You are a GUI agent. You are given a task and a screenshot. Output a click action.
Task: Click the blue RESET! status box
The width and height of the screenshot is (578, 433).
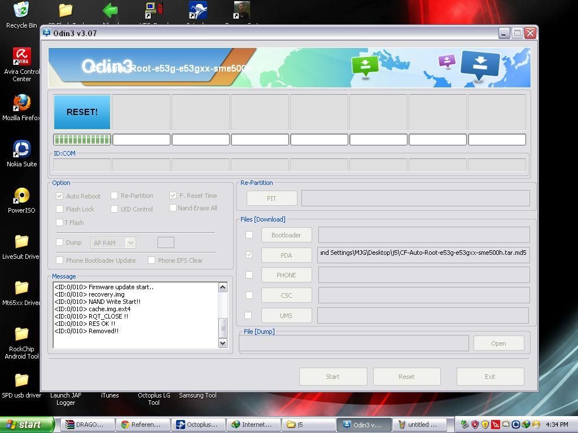coord(82,112)
